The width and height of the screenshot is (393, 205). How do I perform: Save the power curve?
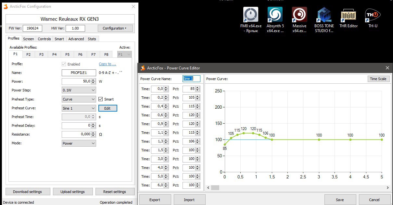[340, 200]
